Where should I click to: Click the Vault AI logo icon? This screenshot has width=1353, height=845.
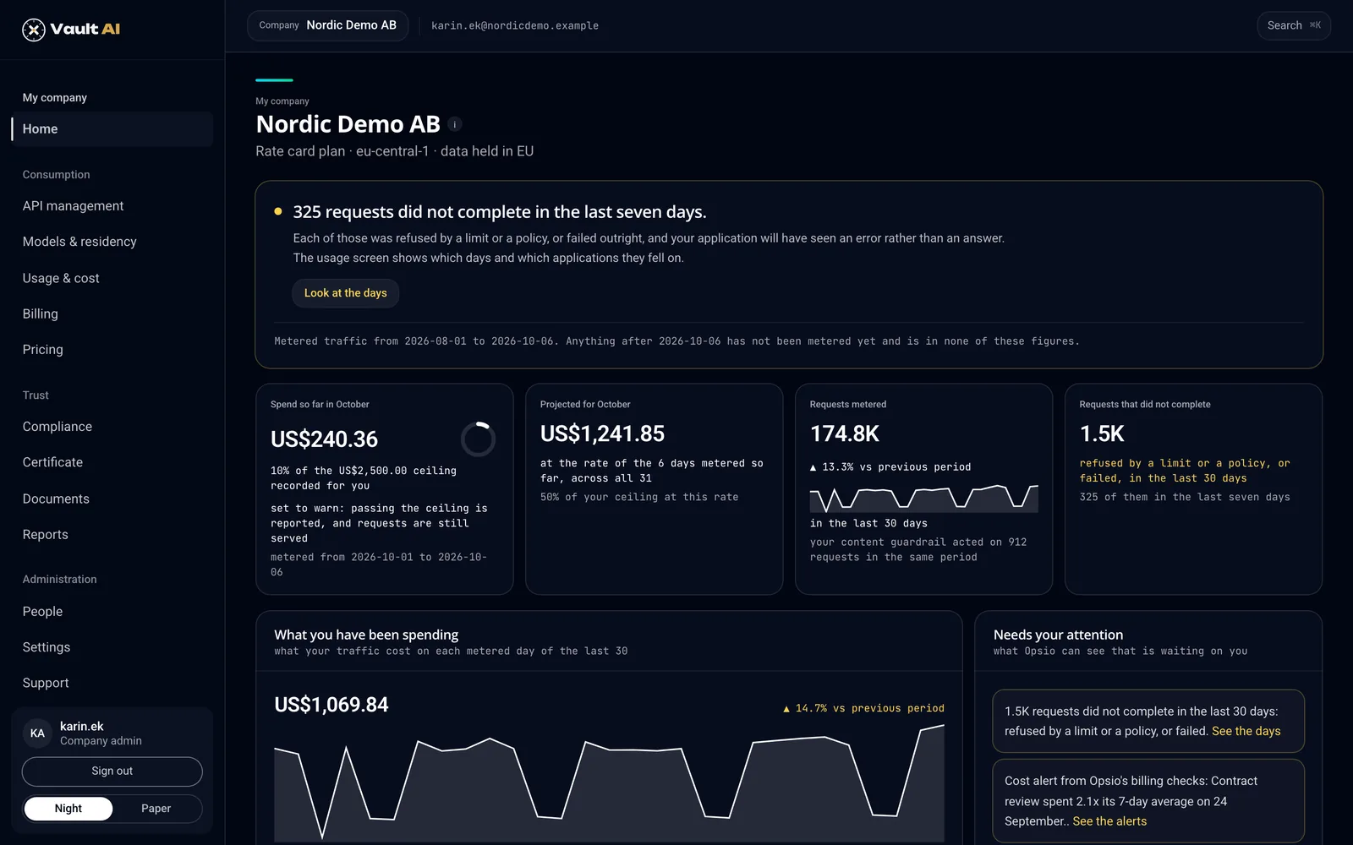coord(33,30)
